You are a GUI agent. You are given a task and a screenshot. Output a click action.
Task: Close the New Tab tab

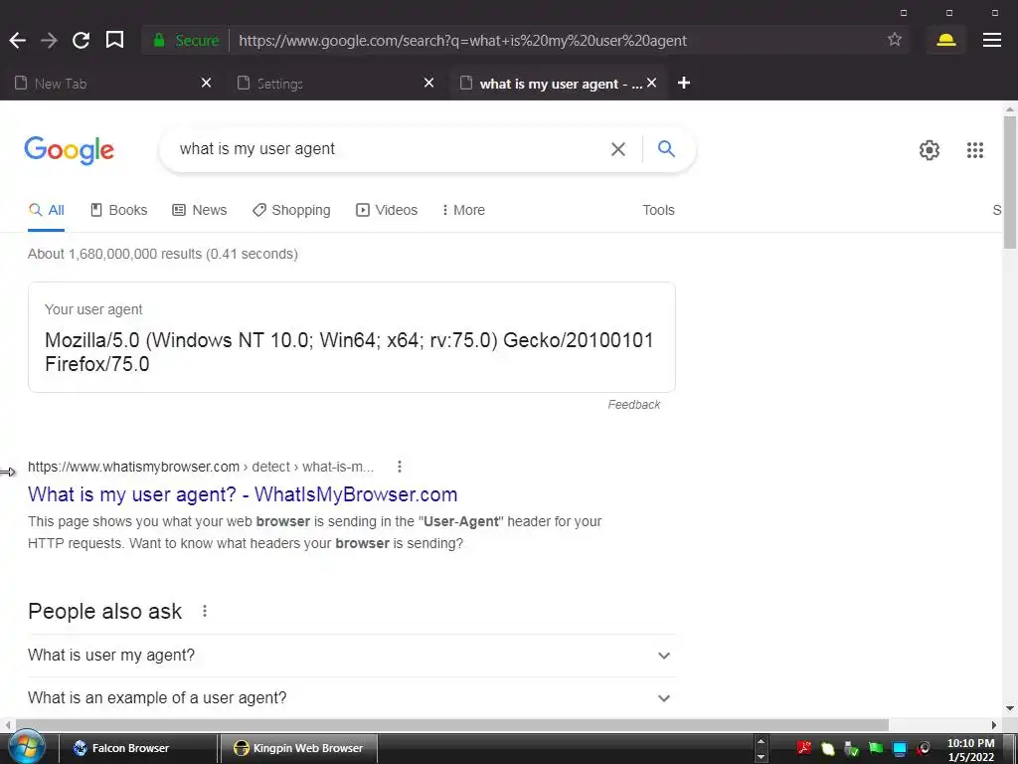206,83
